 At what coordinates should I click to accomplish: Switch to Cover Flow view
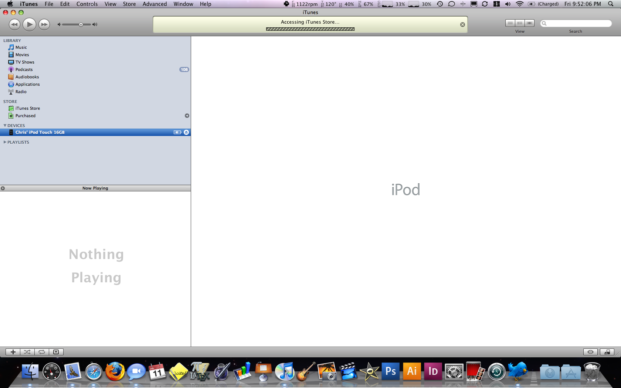point(530,23)
